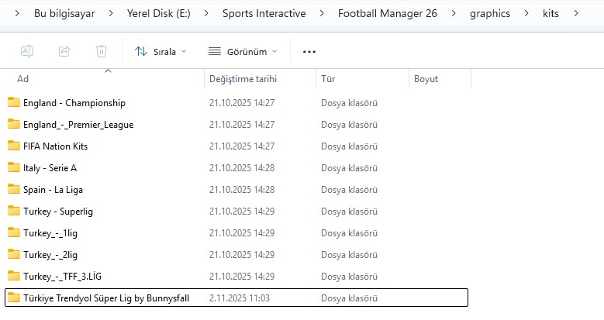Screen dimensions: 604x320
Task: Sort by the Değiştirme tarihi column
Action: 243,79
